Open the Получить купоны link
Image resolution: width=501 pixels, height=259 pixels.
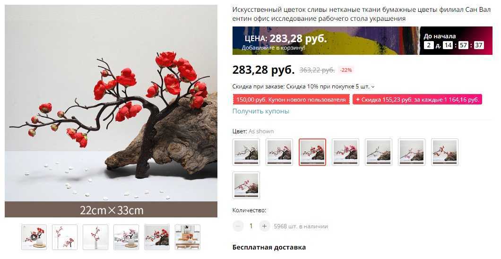pos(261,111)
